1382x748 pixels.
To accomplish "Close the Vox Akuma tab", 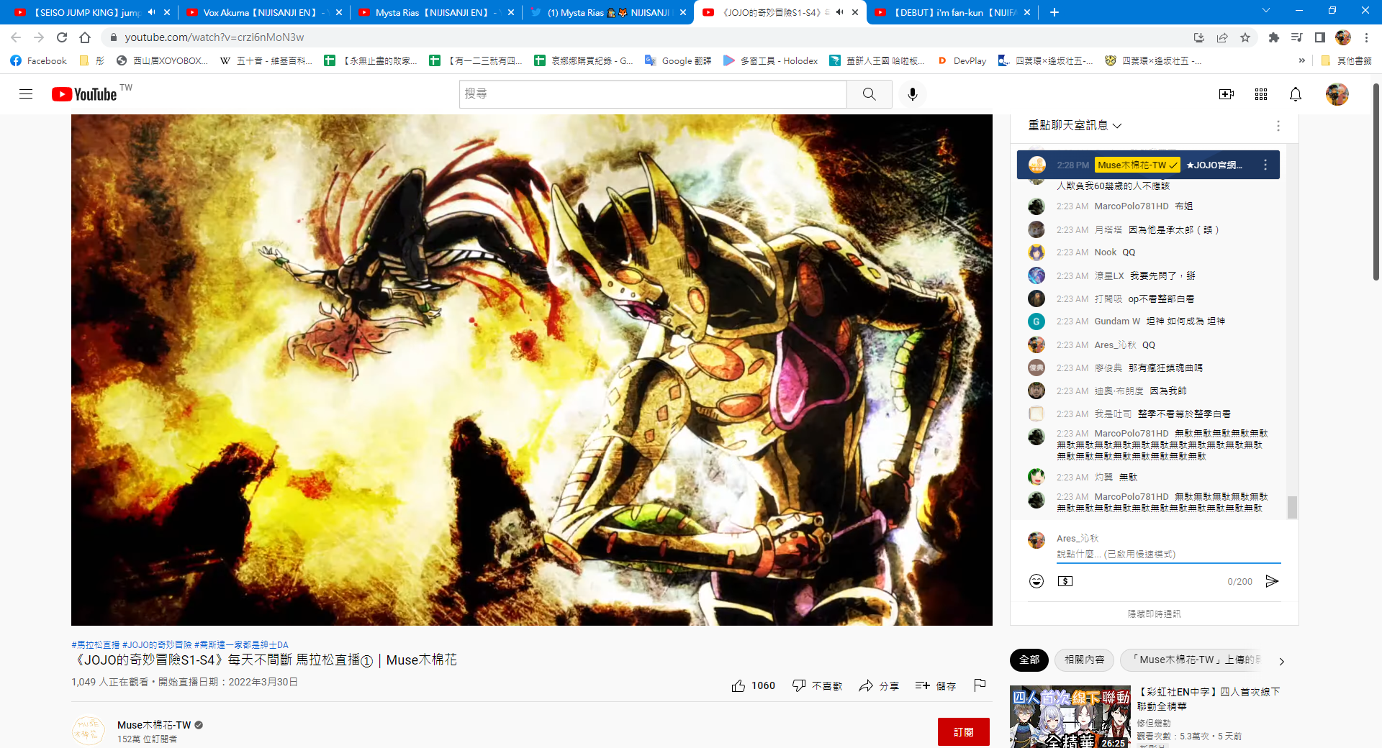I will [x=339, y=12].
